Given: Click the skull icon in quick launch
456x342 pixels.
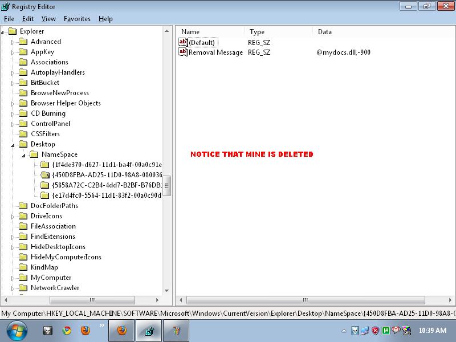Looking at the screenshot, I should point(48,331).
